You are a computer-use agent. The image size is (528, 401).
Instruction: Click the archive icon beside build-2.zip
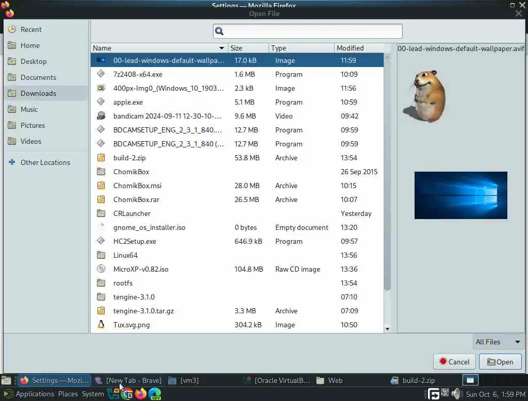pos(101,158)
